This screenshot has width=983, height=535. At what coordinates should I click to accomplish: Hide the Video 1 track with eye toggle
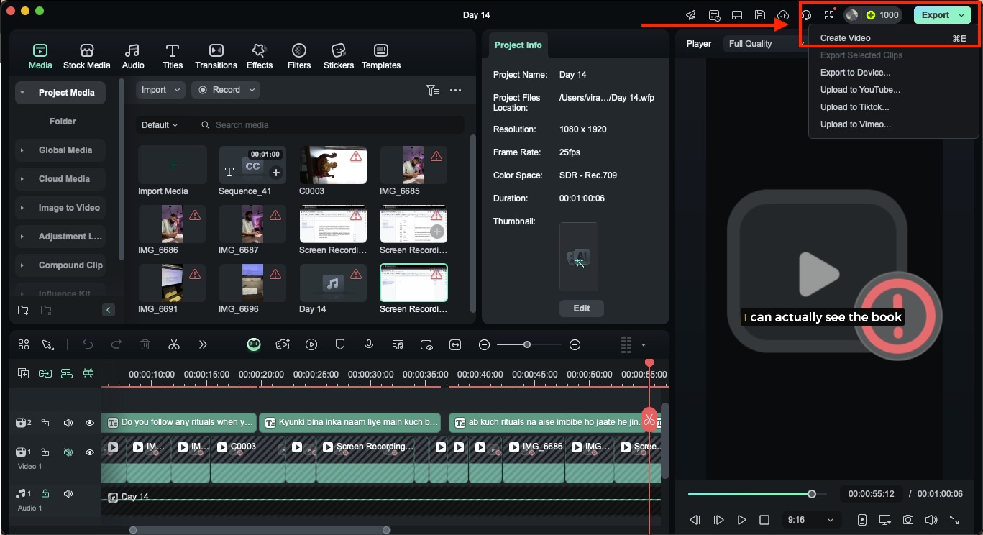tap(90, 452)
